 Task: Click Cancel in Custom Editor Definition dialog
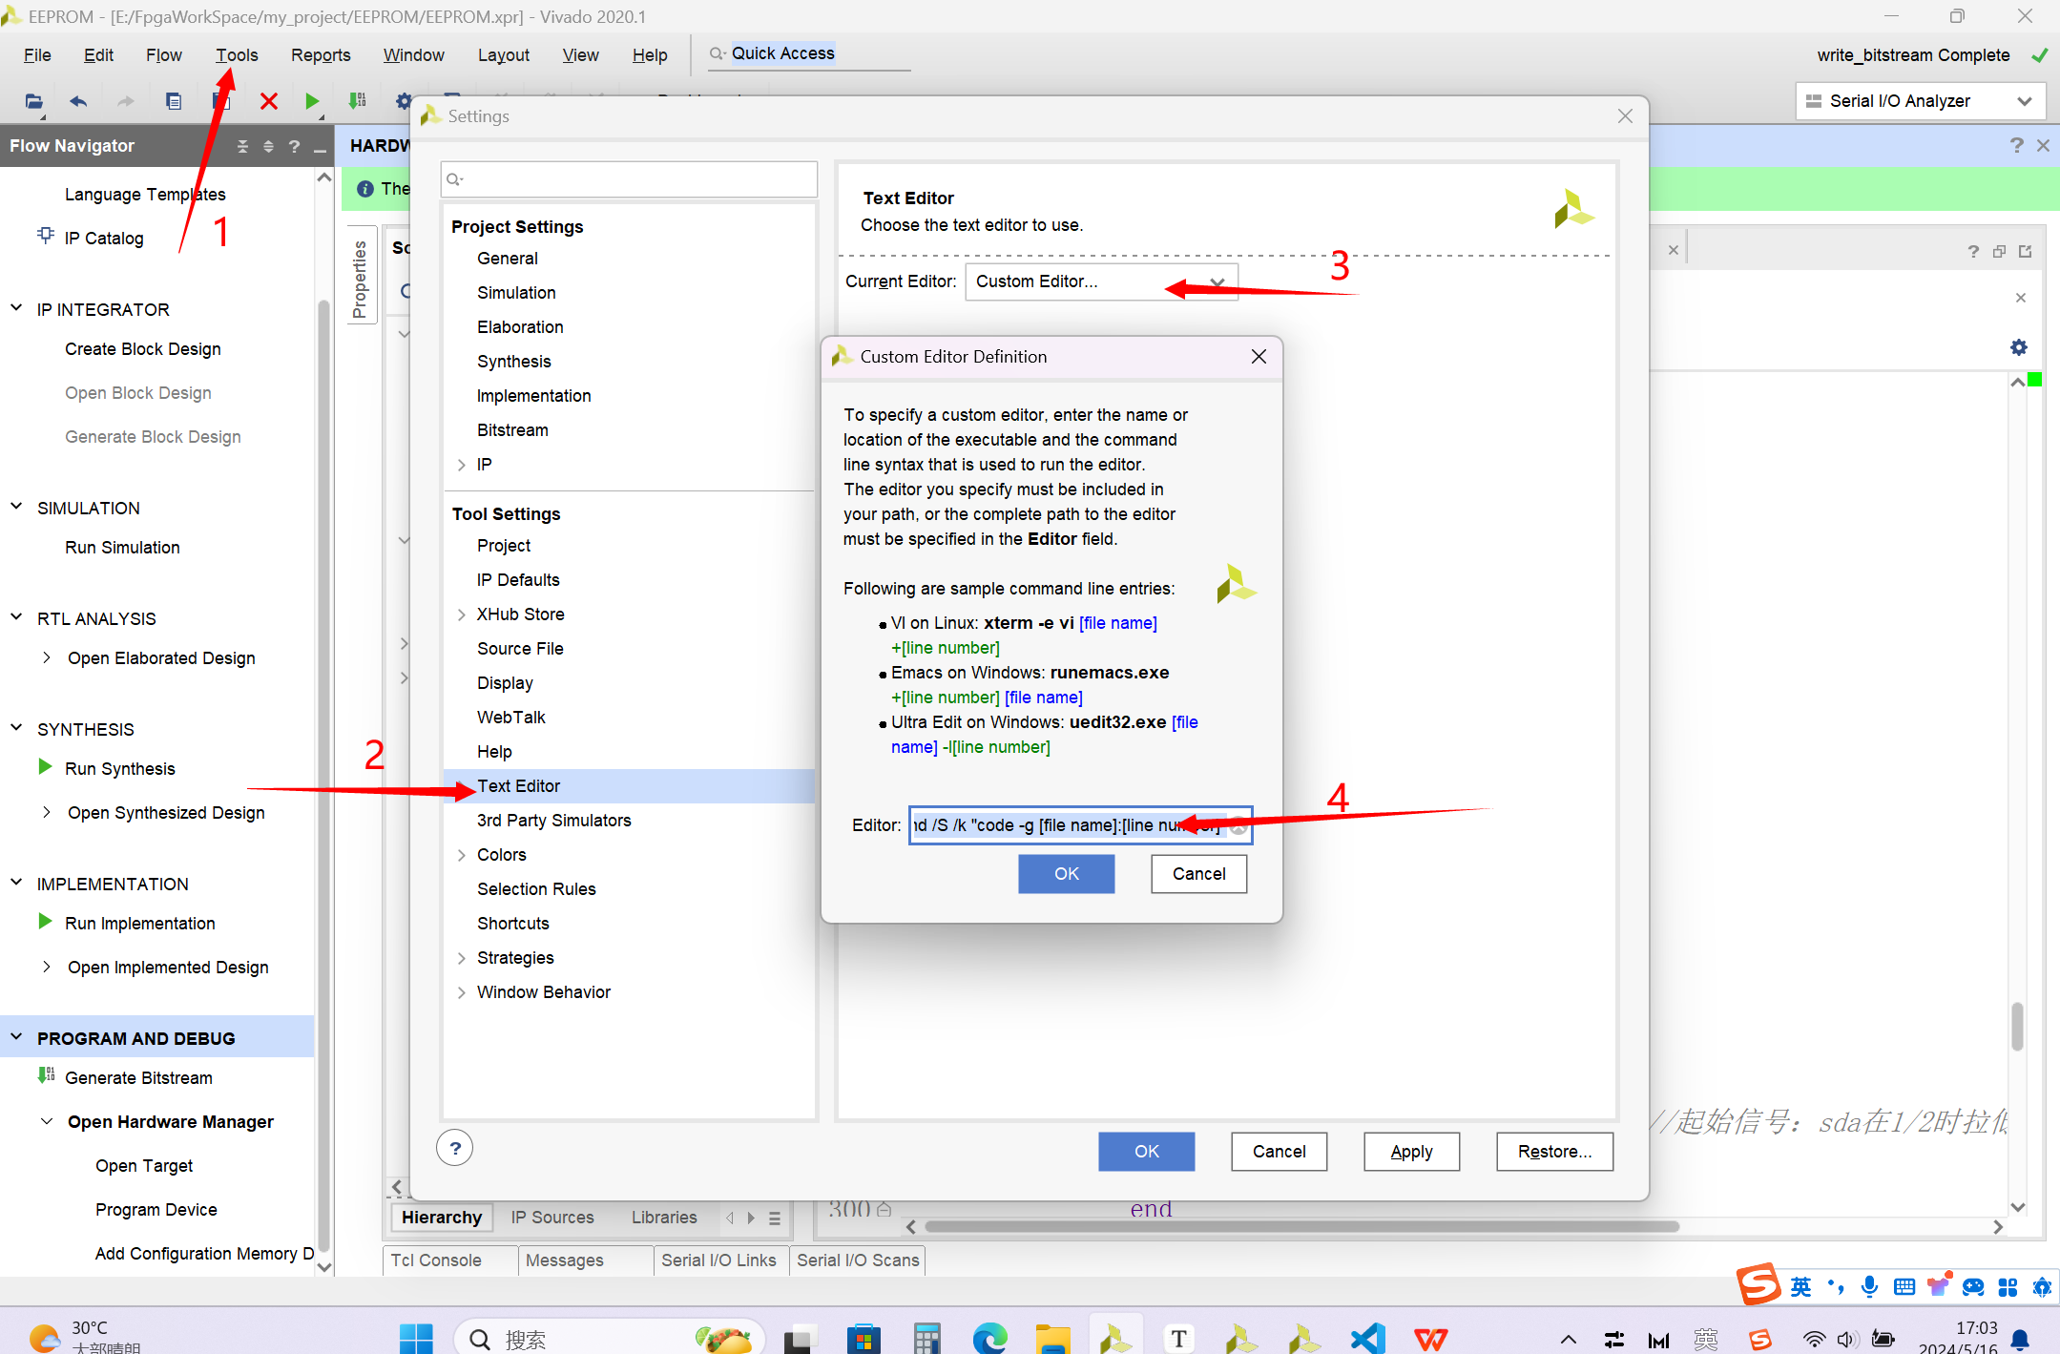[1199, 873]
